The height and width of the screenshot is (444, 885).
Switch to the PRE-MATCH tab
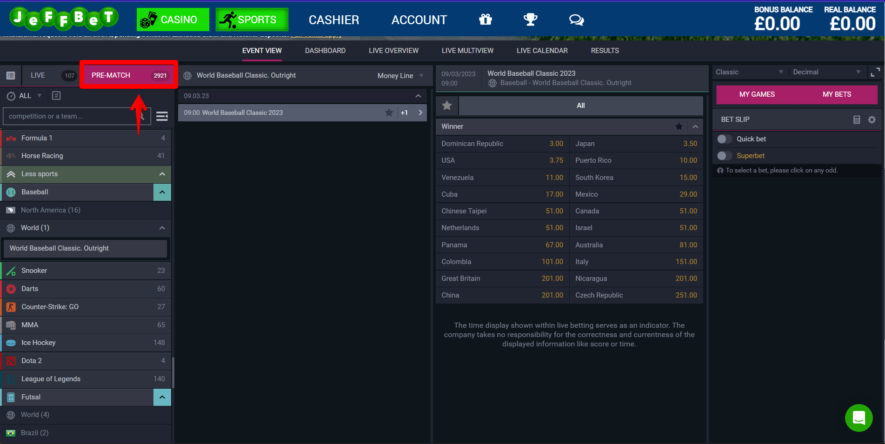(129, 75)
